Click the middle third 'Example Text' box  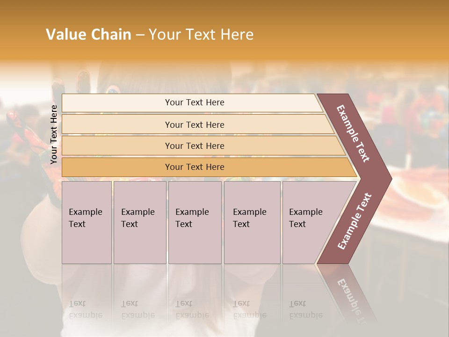coord(195,222)
